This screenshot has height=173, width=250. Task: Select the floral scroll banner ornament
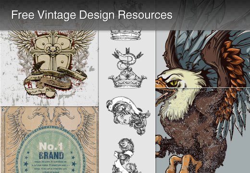pyautogui.click(x=128, y=115)
